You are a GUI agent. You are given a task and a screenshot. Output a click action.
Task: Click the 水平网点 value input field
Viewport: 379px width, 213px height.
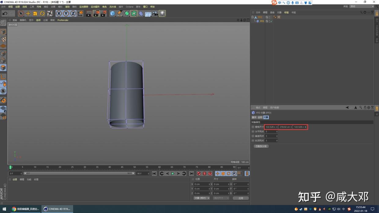pos(271,132)
